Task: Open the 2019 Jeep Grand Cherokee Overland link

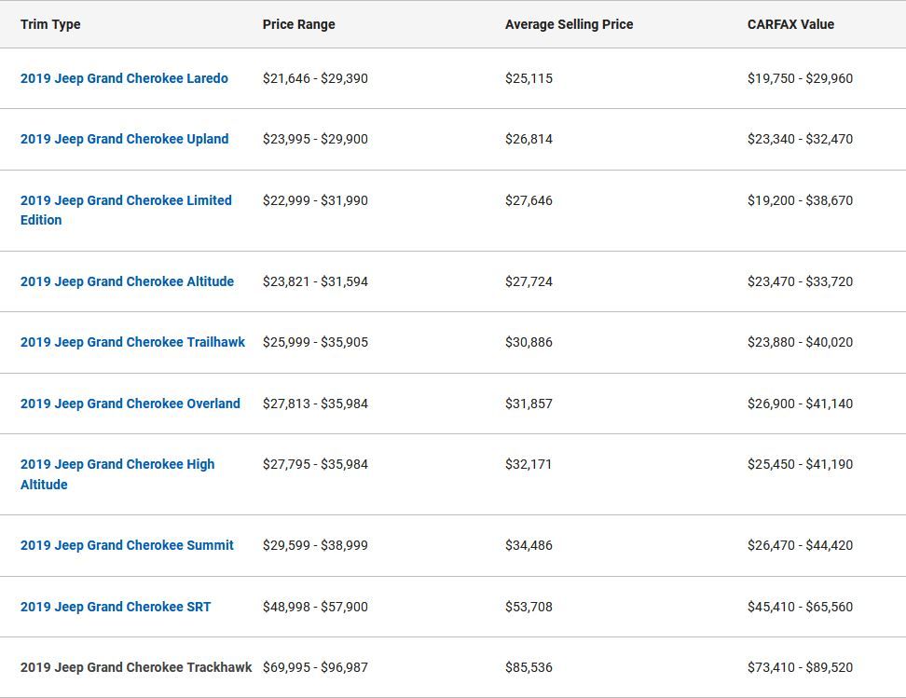Action: coord(130,404)
